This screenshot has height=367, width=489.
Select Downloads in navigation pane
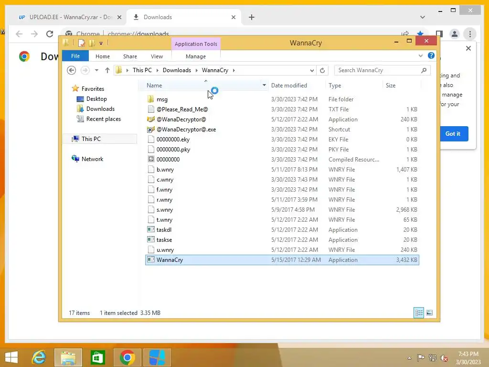click(x=100, y=109)
